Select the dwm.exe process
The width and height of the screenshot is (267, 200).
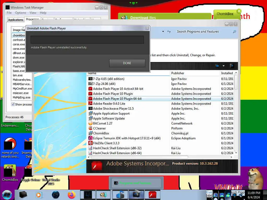[19, 58]
